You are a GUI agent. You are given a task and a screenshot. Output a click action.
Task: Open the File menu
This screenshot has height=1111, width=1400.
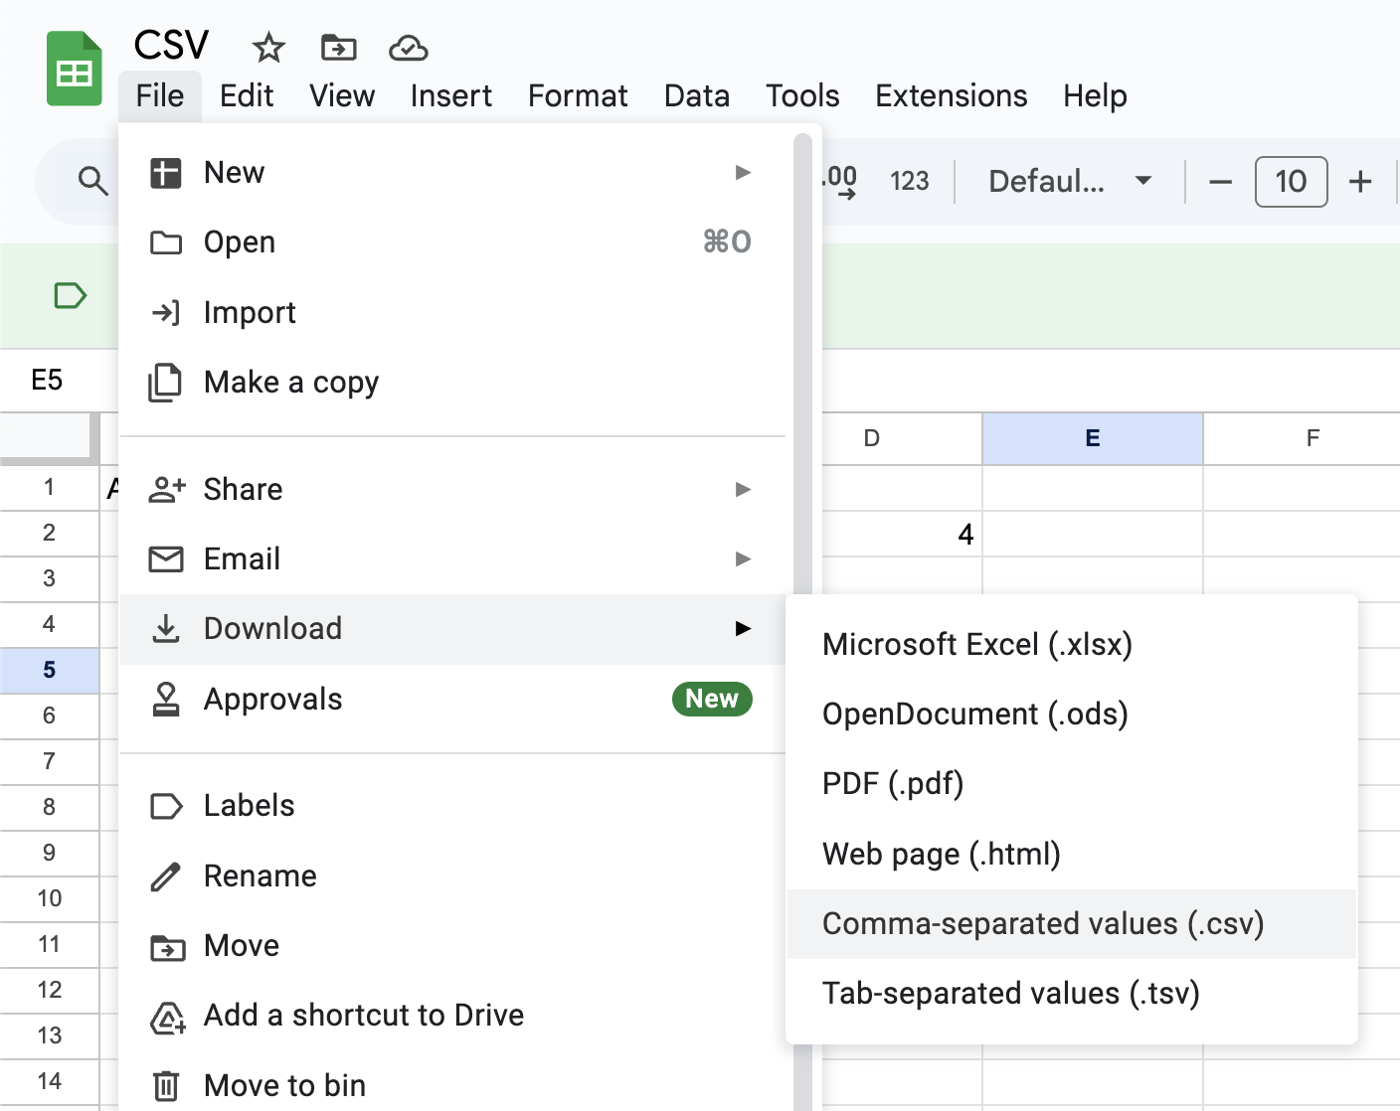pyautogui.click(x=160, y=95)
